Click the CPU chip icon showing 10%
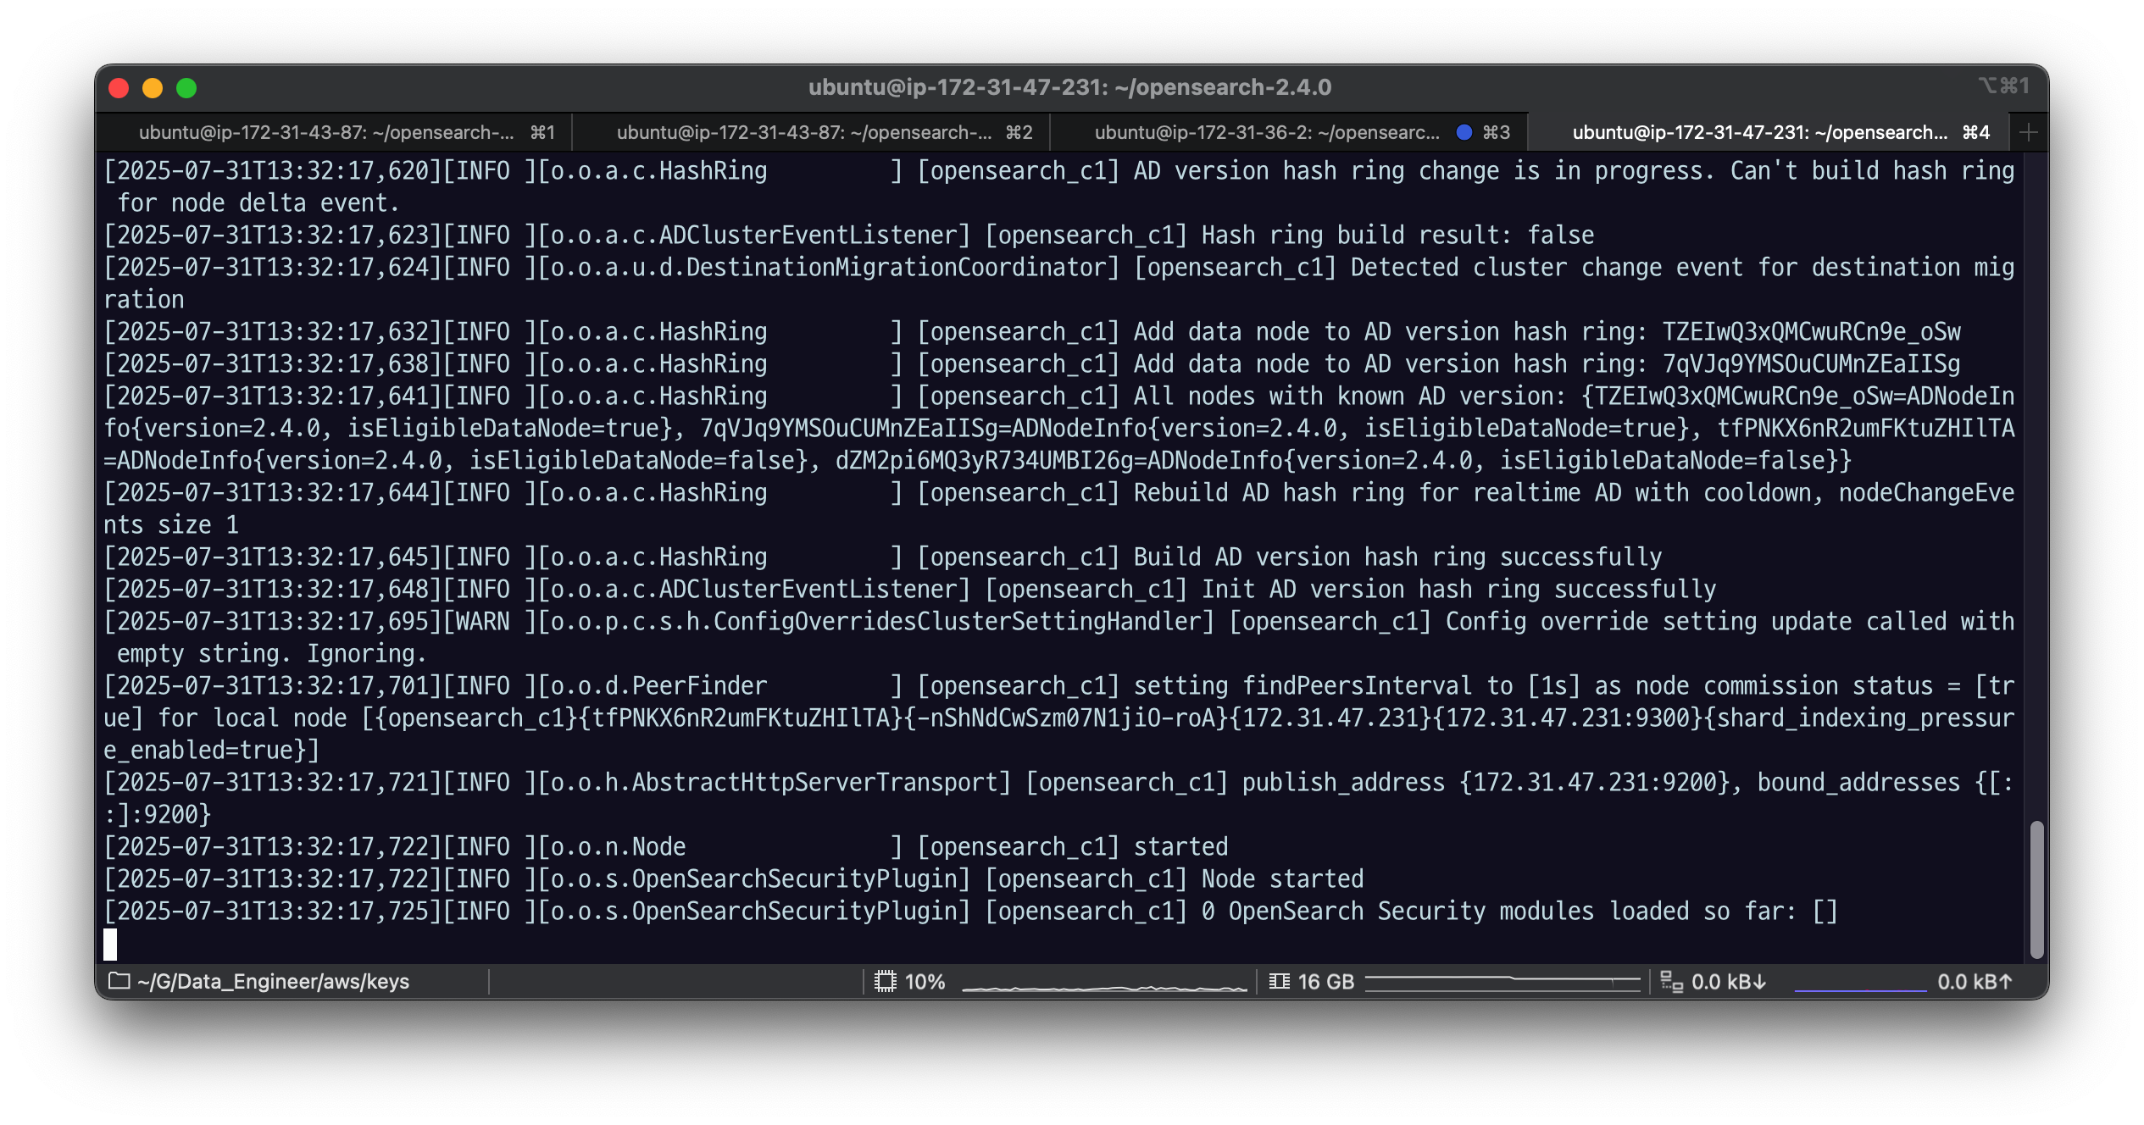Image resolution: width=2144 pixels, height=1125 pixels. click(885, 981)
